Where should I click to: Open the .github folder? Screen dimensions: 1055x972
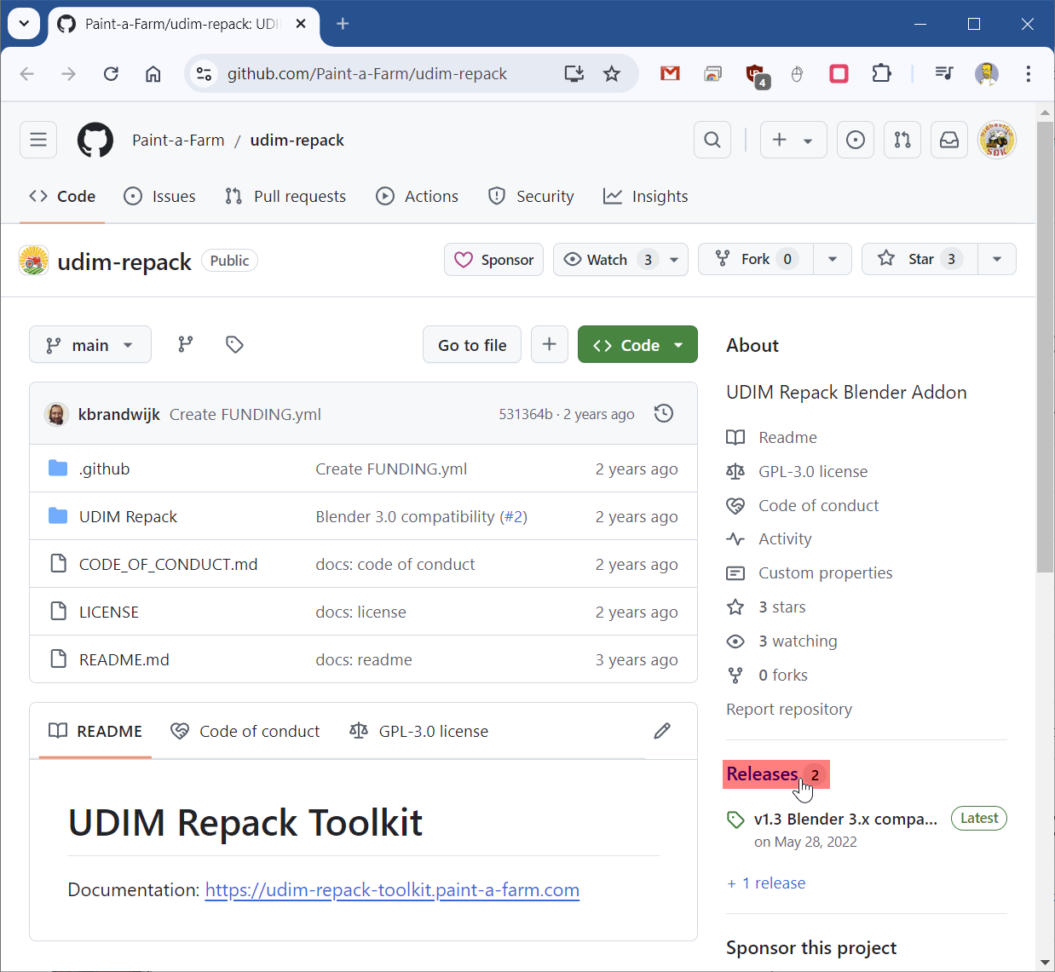click(105, 469)
